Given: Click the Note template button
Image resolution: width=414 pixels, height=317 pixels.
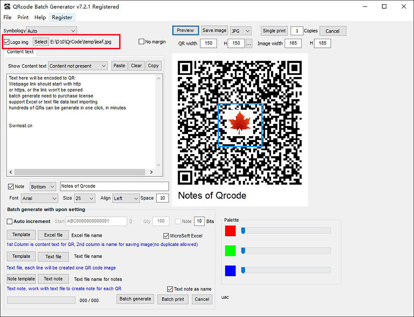Looking at the screenshot, I should point(21,279).
